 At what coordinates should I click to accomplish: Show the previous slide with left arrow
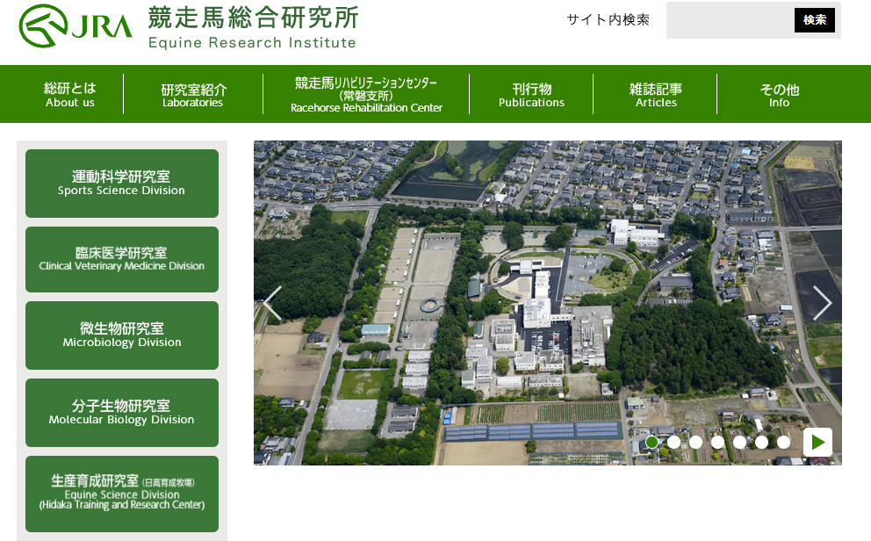click(273, 303)
